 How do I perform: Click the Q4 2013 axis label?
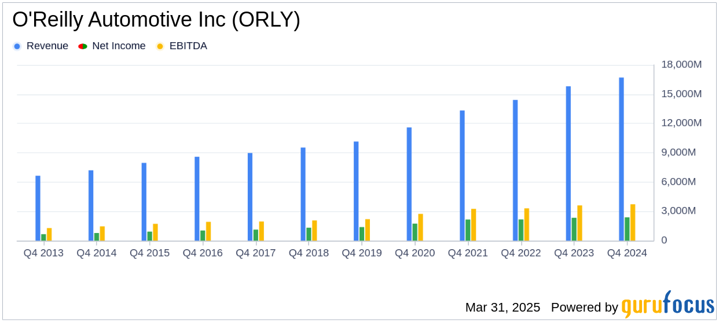click(43, 253)
